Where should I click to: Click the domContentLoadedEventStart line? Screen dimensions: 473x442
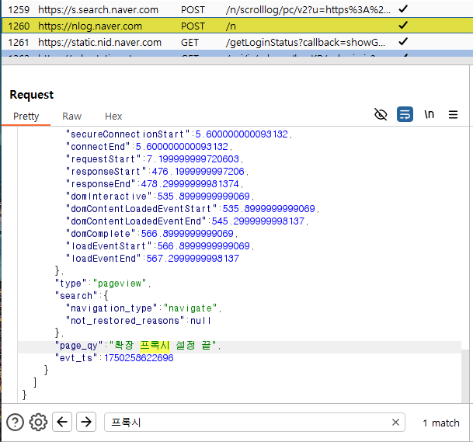193,209
